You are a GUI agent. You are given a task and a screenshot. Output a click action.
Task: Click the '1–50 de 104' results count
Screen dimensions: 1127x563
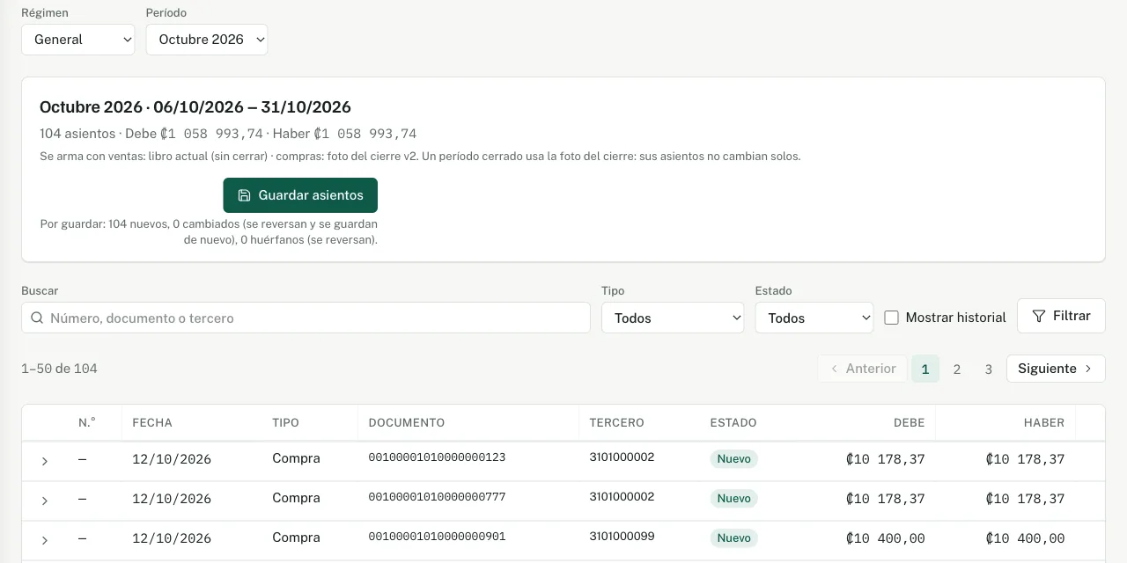click(x=59, y=369)
